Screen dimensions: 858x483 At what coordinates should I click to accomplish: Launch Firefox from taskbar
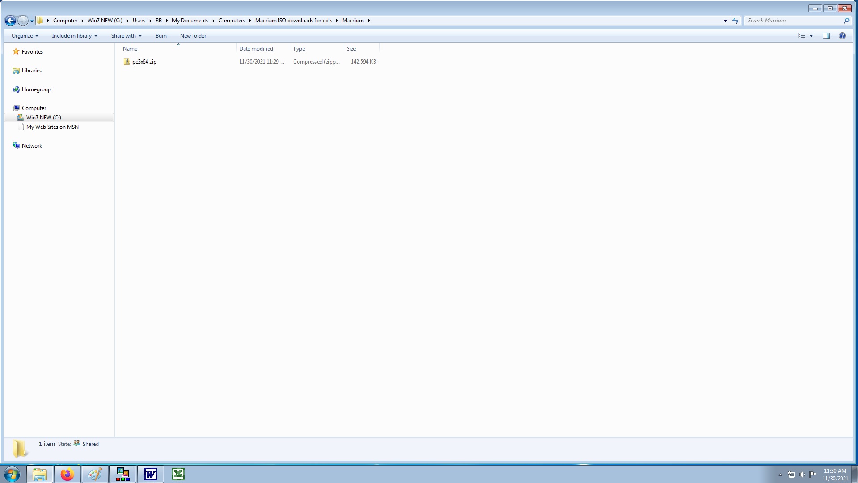click(67, 474)
